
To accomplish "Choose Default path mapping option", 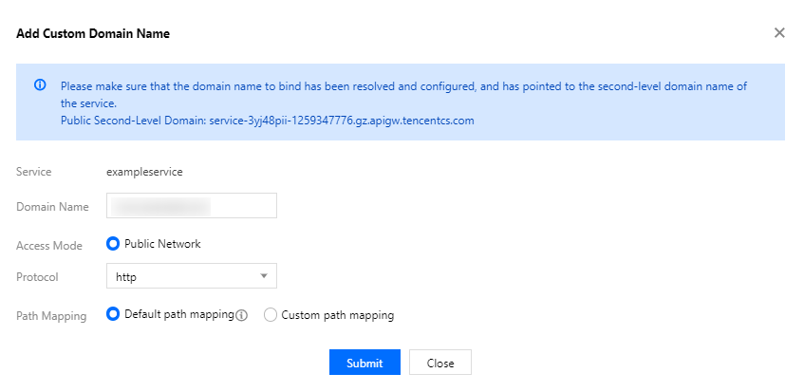I will pyautogui.click(x=113, y=314).
